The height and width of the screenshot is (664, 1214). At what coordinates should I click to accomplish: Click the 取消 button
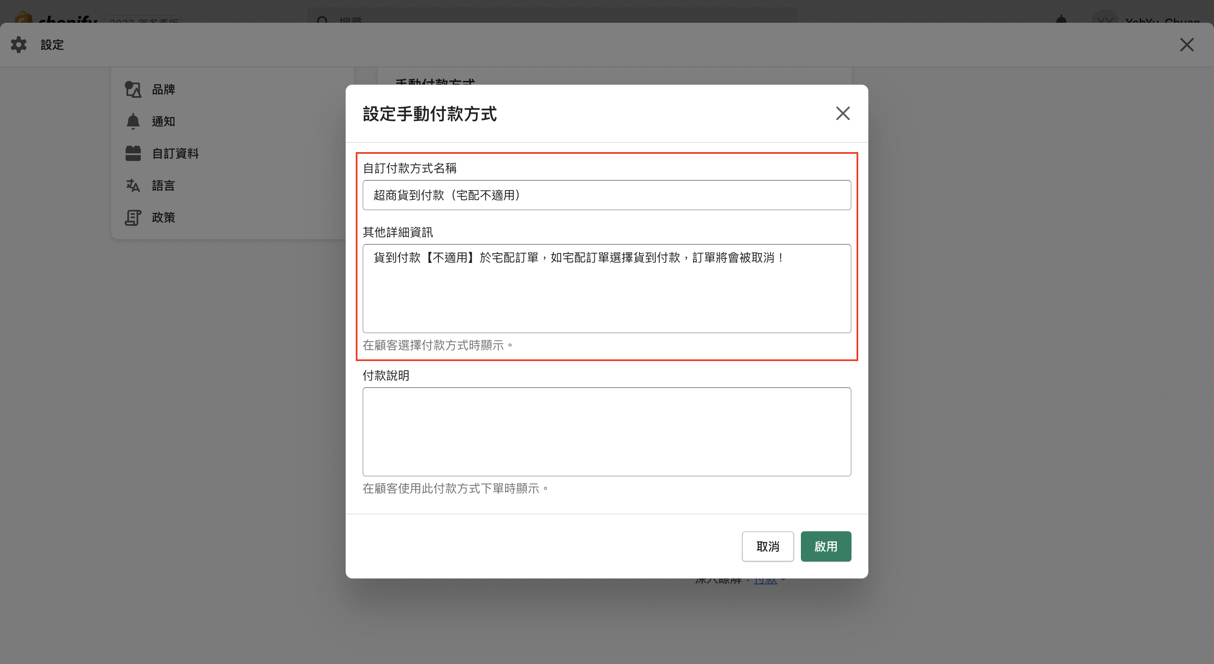(x=767, y=546)
